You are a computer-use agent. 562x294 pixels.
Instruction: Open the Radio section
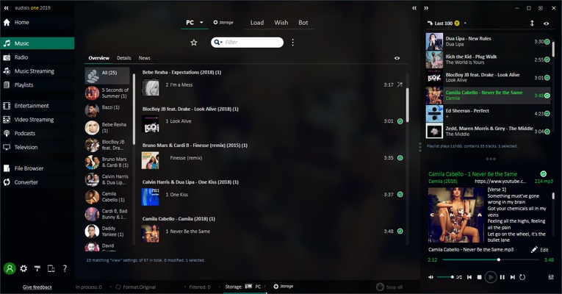pos(21,57)
